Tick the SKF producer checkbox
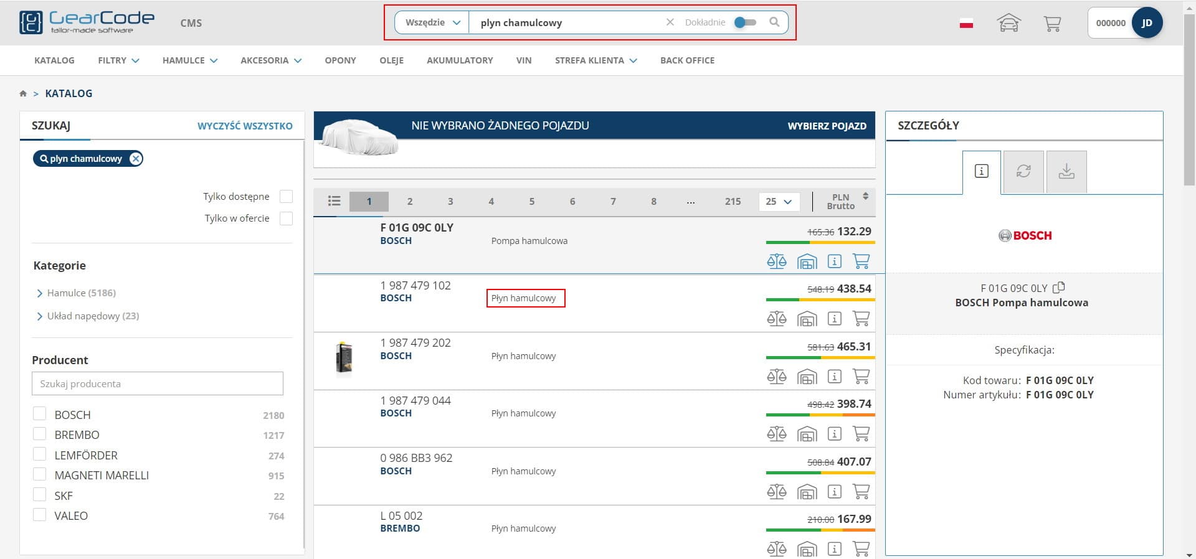Viewport: 1196px width, 559px height. [x=40, y=495]
